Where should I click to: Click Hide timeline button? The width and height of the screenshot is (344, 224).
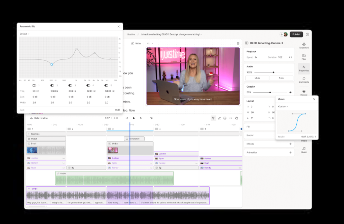[x=39, y=118]
